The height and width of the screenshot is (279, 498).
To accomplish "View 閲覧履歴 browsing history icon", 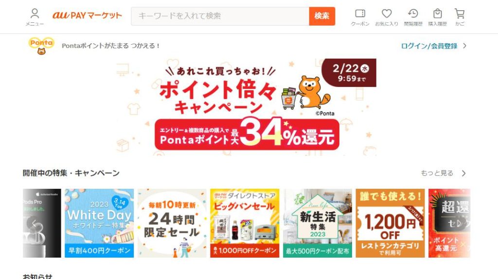I will tap(413, 17).
